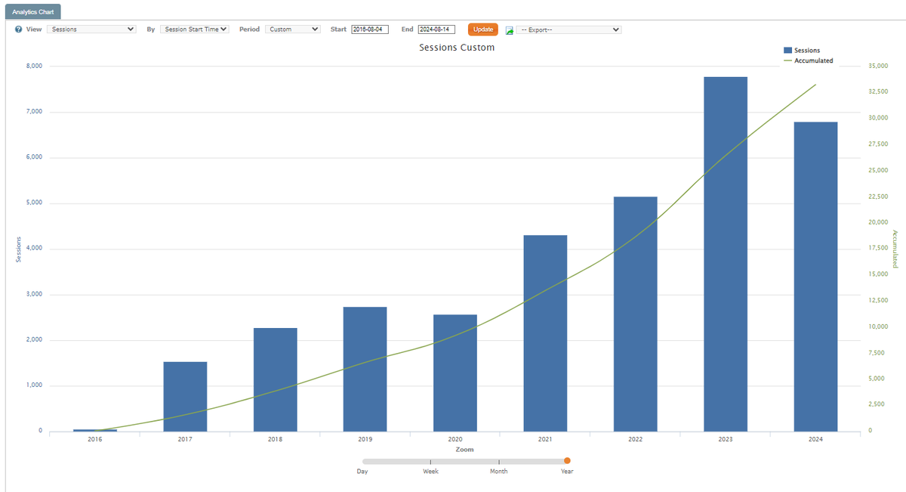Select the Analytics Chart tab
906x492 pixels.
pyautogui.click(x=32, y=12)
